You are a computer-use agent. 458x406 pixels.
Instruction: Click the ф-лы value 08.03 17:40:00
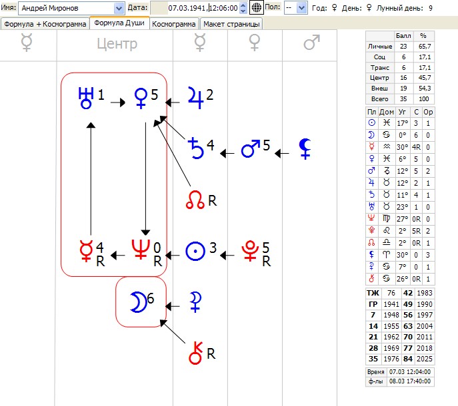(x=410, y=381)
